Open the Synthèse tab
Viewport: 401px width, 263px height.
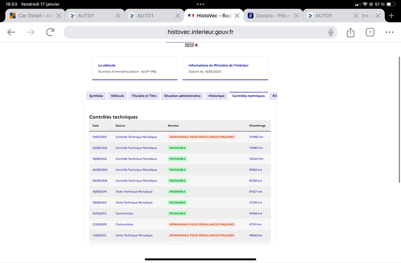point(96,96)
